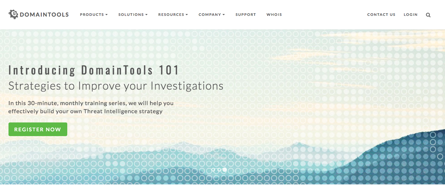Open the Products menu

point(92,15)
